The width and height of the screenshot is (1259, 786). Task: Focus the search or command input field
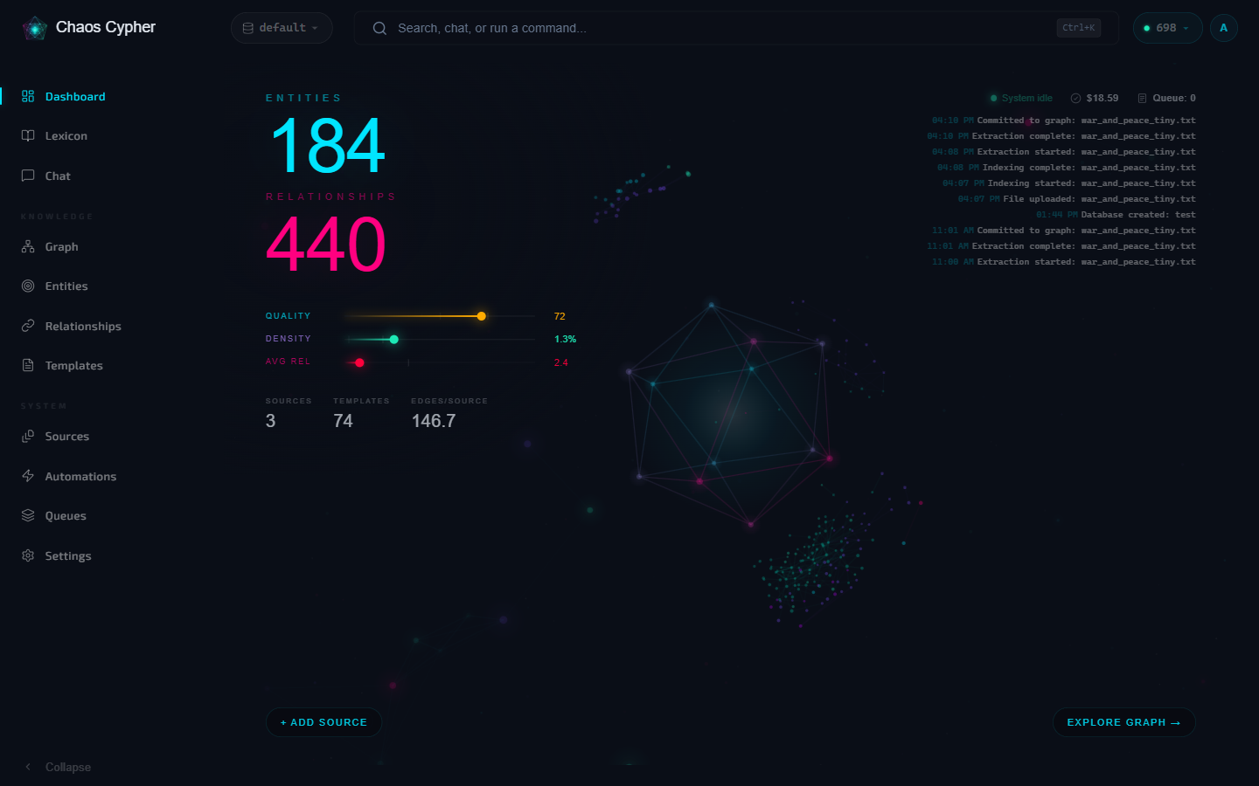pyautogui.click(x=736, y=28)
